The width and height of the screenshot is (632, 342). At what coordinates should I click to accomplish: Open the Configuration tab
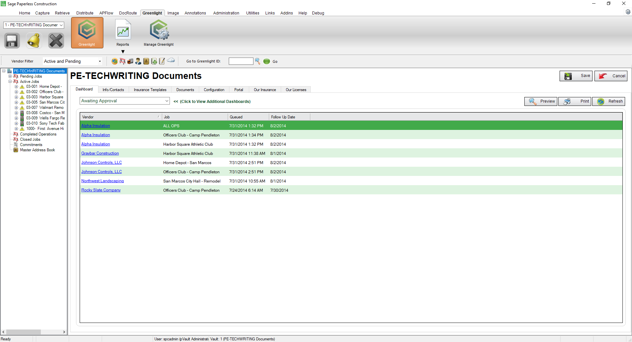pos(214,90)
